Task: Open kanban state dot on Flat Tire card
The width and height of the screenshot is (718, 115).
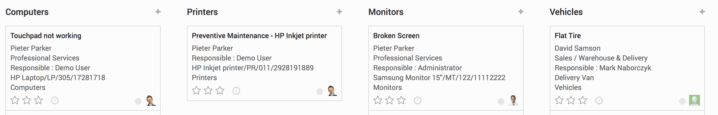Action: pos(682,101)
